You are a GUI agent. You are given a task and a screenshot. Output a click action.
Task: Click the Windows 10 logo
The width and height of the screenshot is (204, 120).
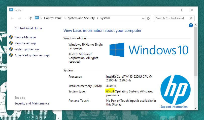[x=149, y=50]
